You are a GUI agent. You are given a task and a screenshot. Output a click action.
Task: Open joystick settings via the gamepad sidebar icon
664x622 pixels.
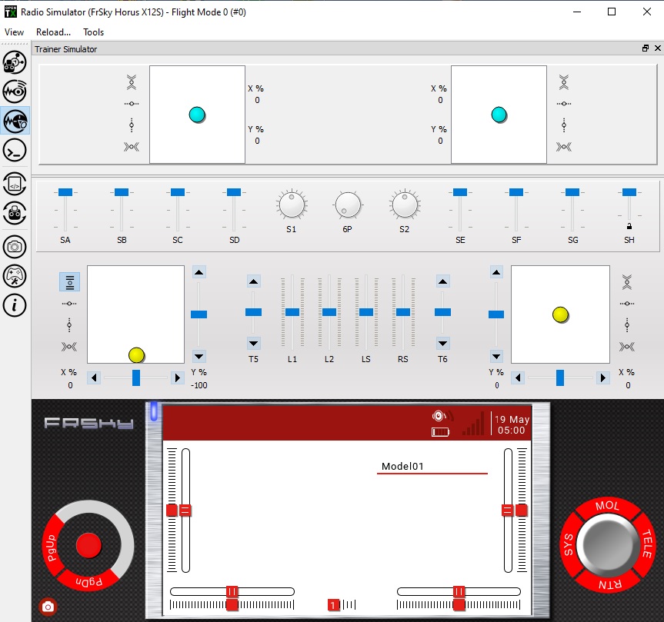[x=15, y=275]
